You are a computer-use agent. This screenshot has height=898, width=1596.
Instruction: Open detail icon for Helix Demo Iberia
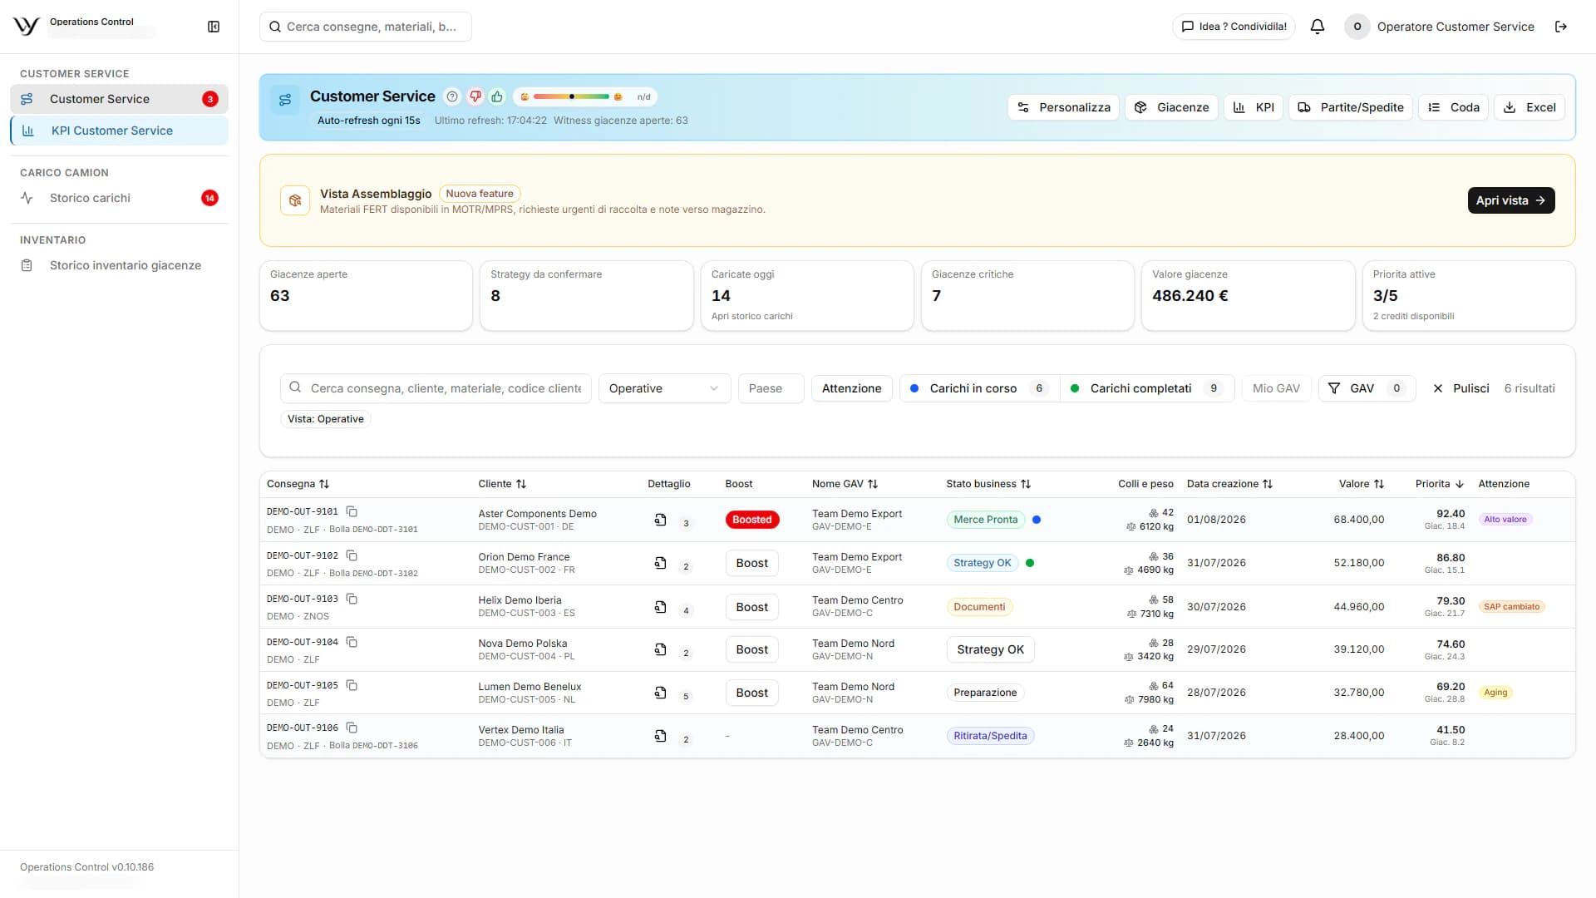point(660,607)
